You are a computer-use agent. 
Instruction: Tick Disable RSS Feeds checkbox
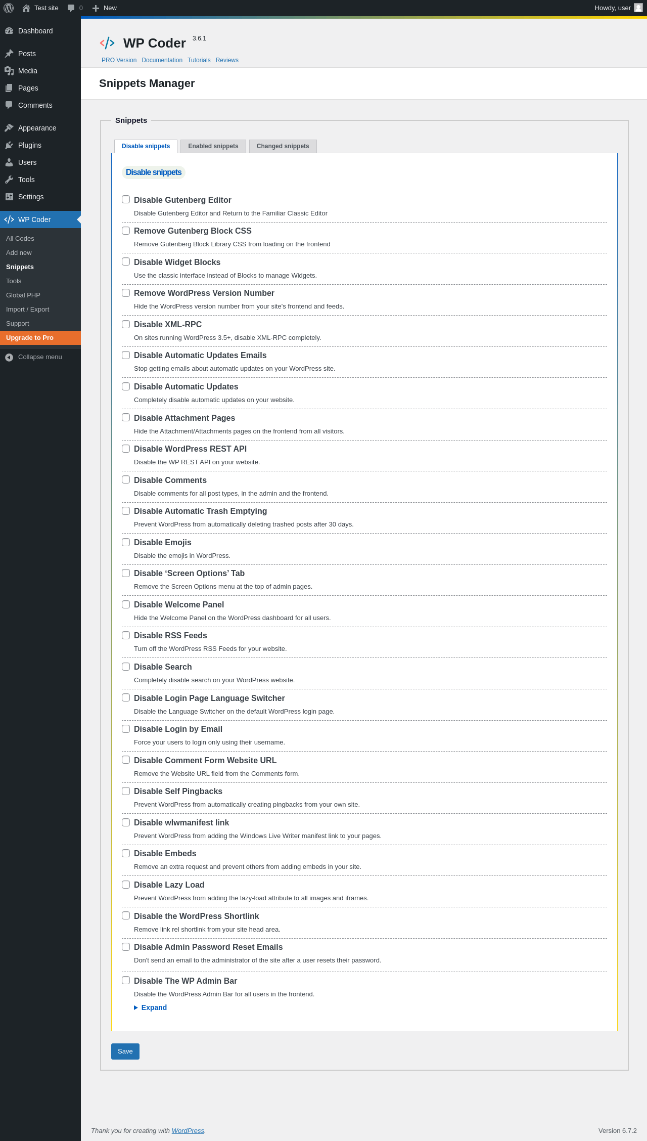point(126,635)
